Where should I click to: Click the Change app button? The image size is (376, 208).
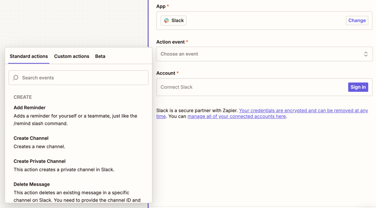pos(357,20)
